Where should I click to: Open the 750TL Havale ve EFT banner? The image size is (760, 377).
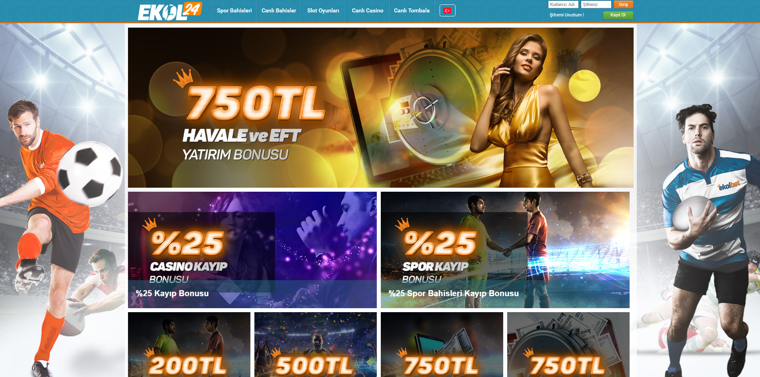pyautogui.click(x=380, y=107)
